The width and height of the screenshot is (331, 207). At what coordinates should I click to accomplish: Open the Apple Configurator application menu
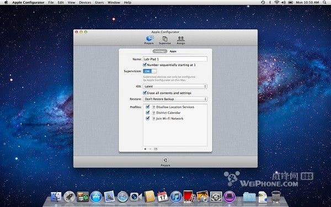point(28,3)
